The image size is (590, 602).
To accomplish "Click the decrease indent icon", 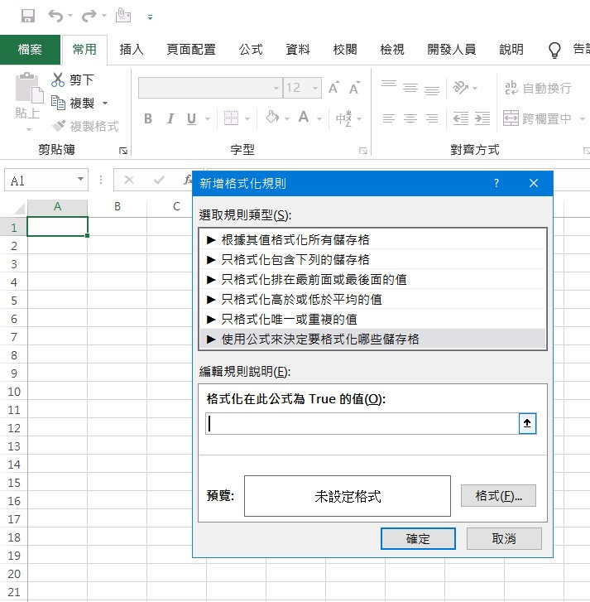I will click(x=461, y=118).
